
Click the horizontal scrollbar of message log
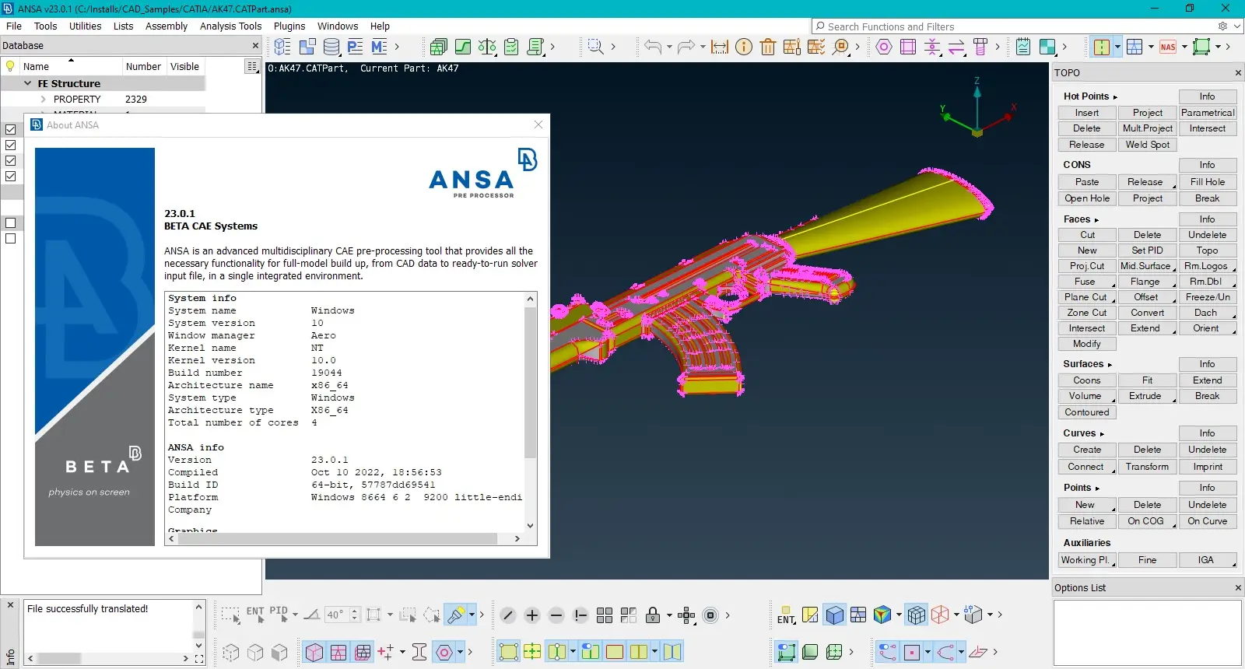coord(58,658)
